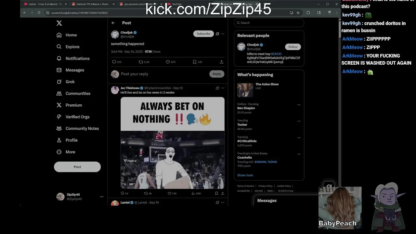
Task: Open Profile in the sidebar
Action: coord(67,140)
